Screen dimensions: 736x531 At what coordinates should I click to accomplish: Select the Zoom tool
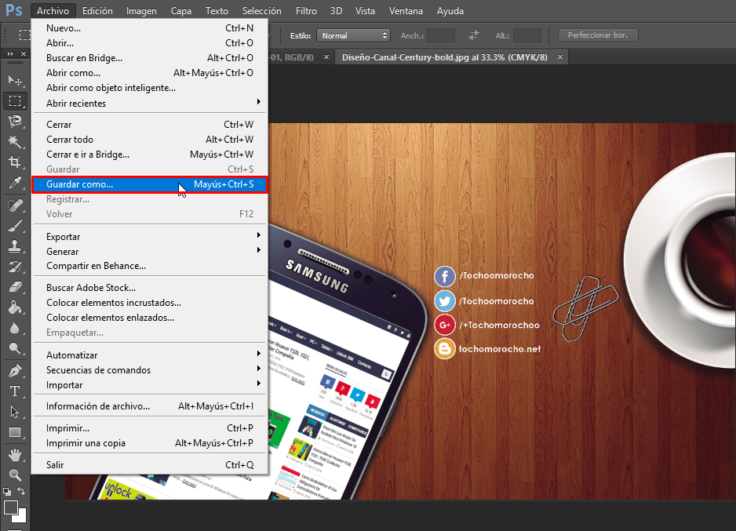pos(15,475)
